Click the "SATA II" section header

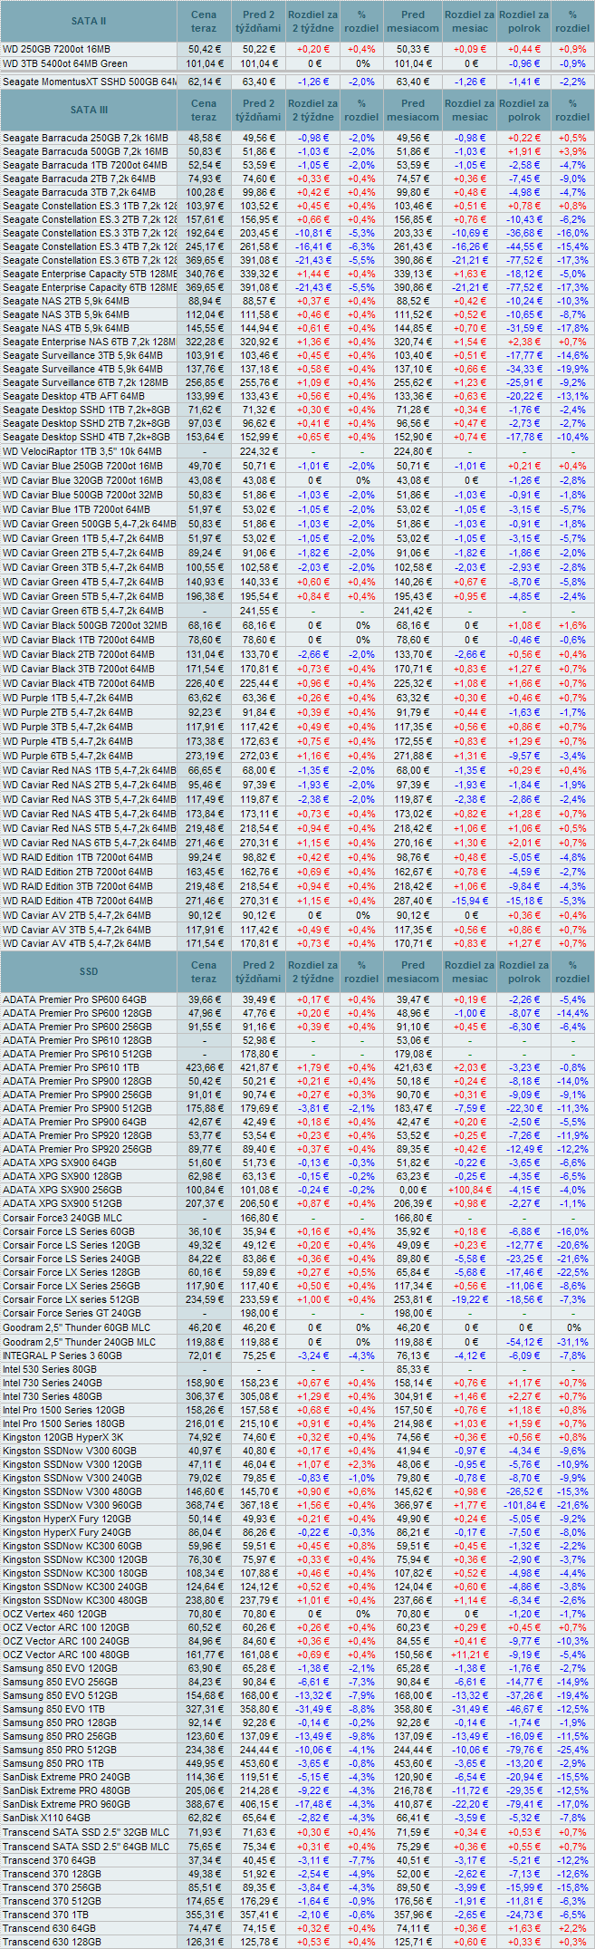point(89,21)
